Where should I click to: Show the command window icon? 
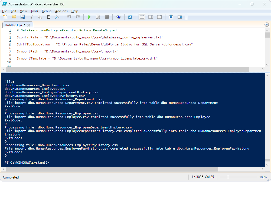pos(171,17)
